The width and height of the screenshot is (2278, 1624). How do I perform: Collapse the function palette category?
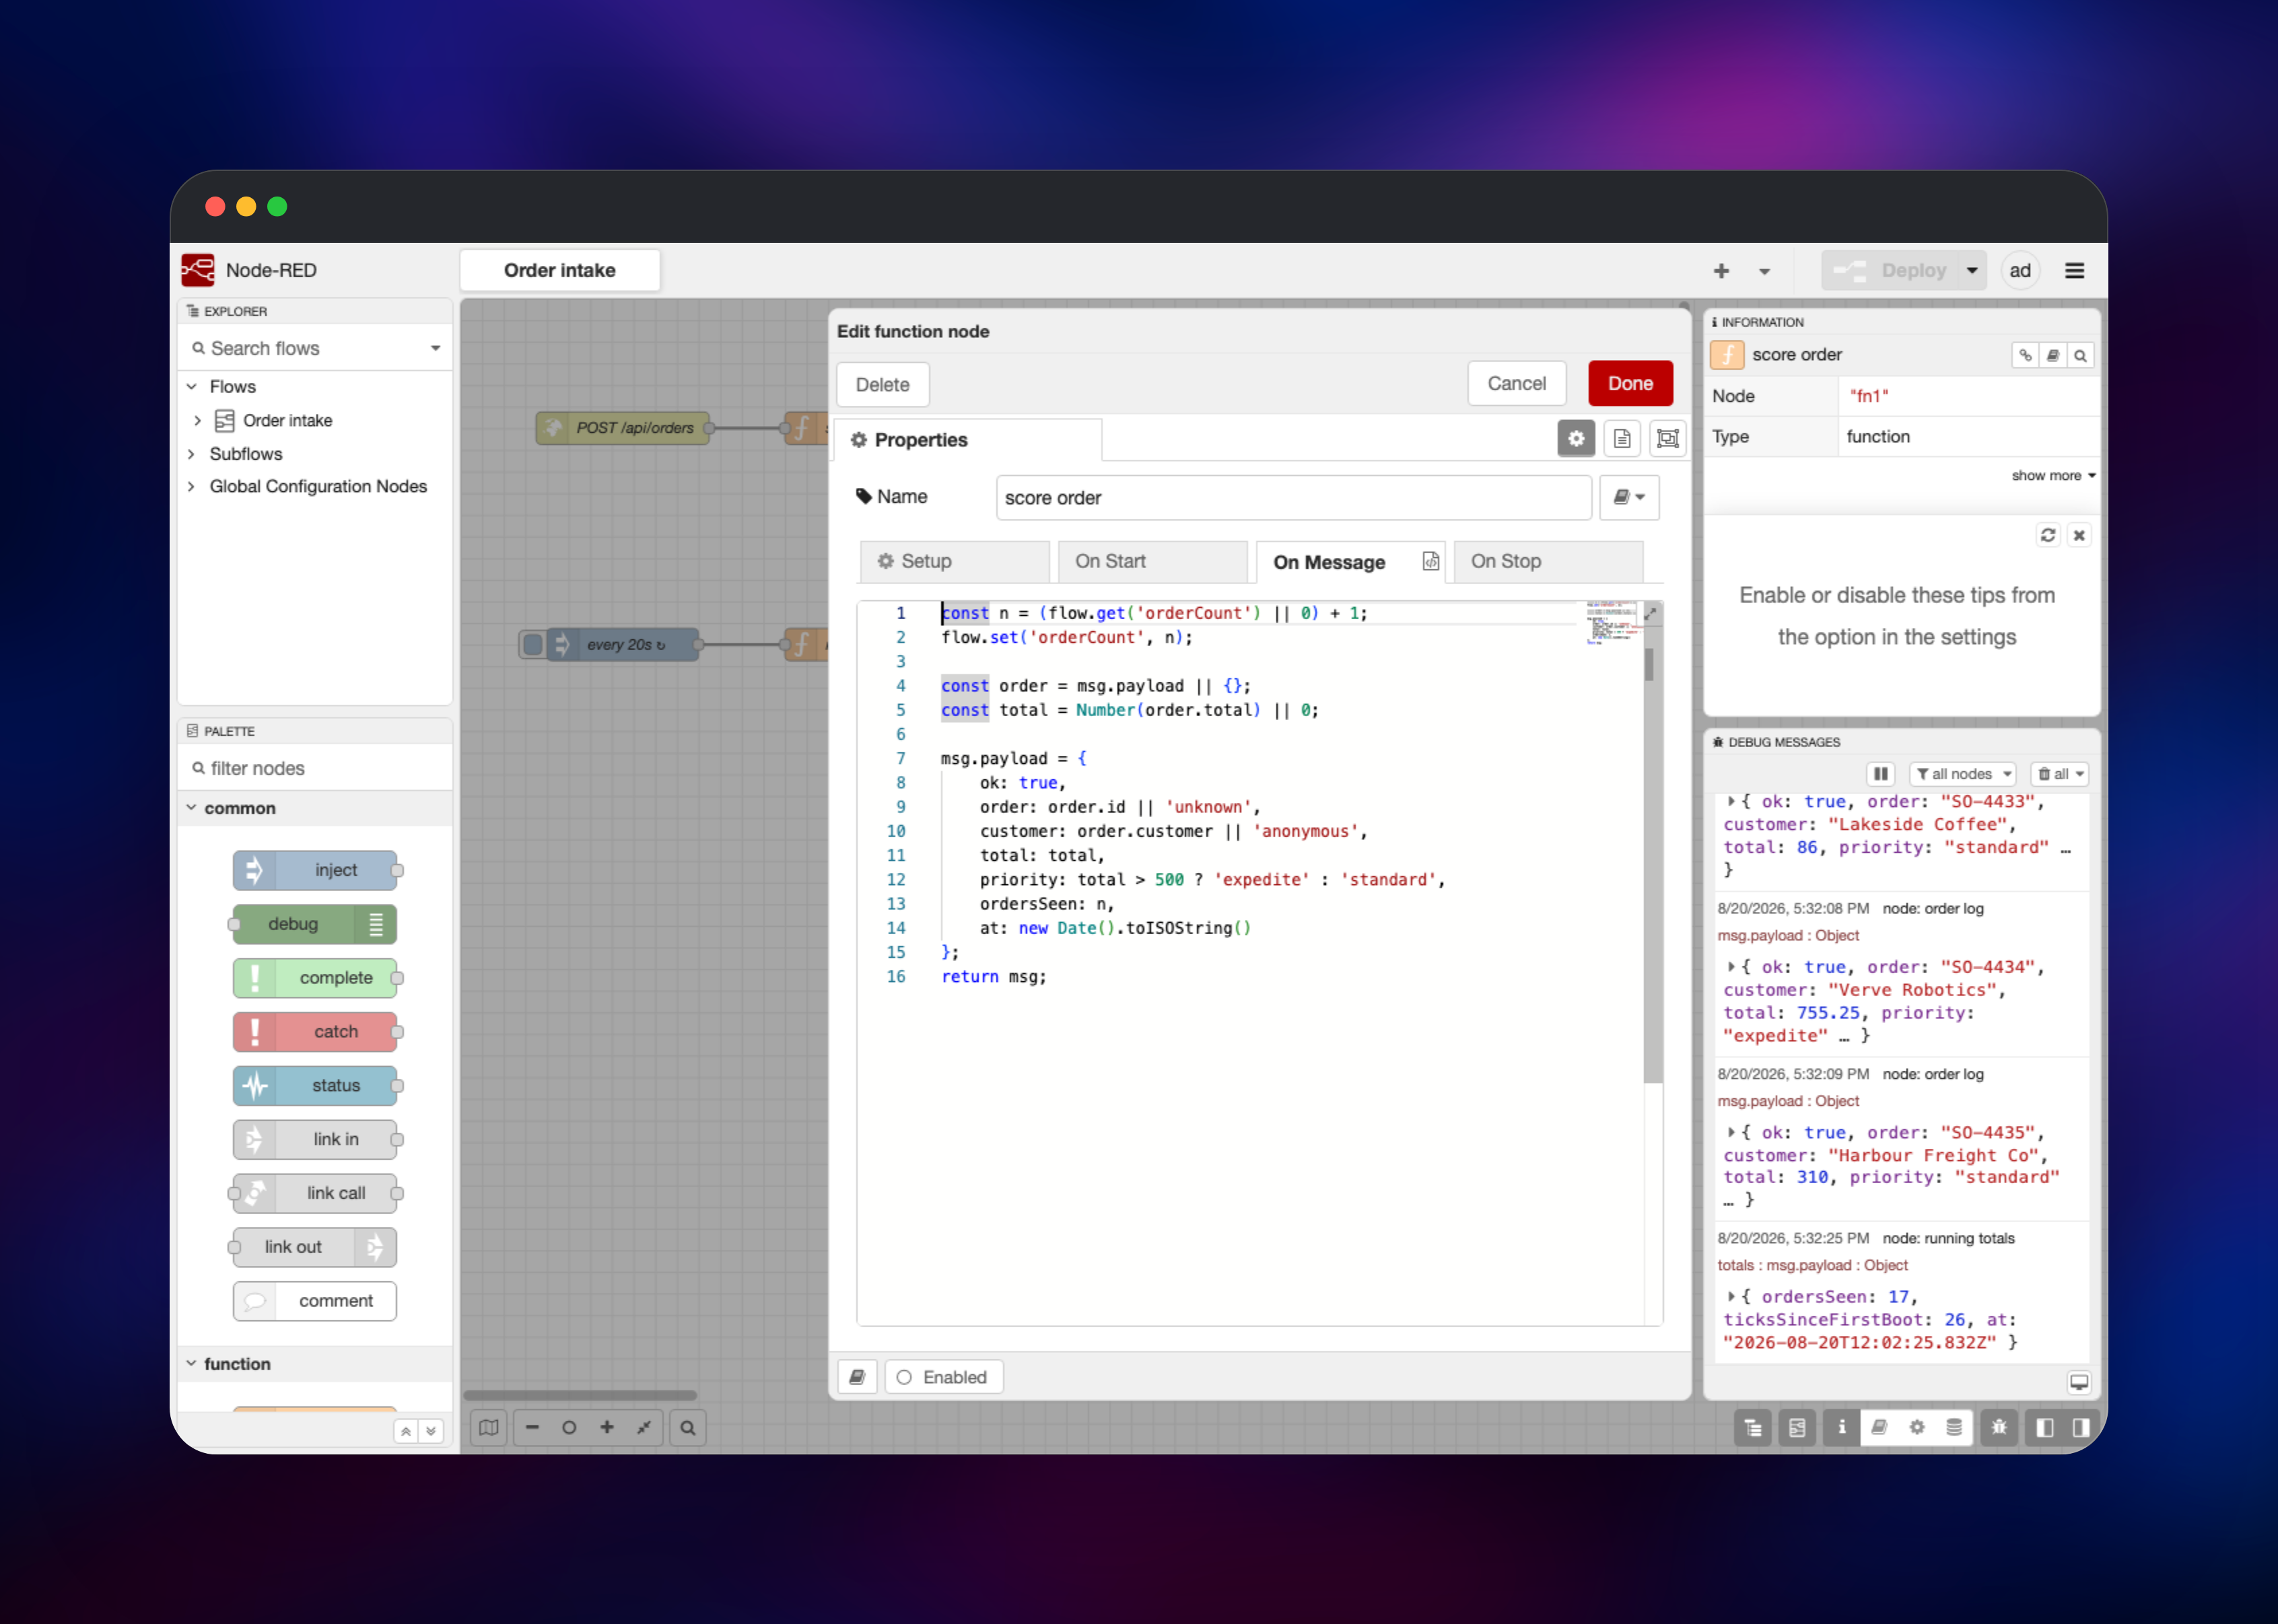point(315,1364)
